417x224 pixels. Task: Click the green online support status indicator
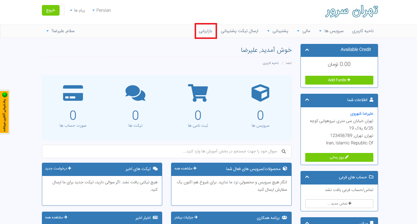(5, 95)
